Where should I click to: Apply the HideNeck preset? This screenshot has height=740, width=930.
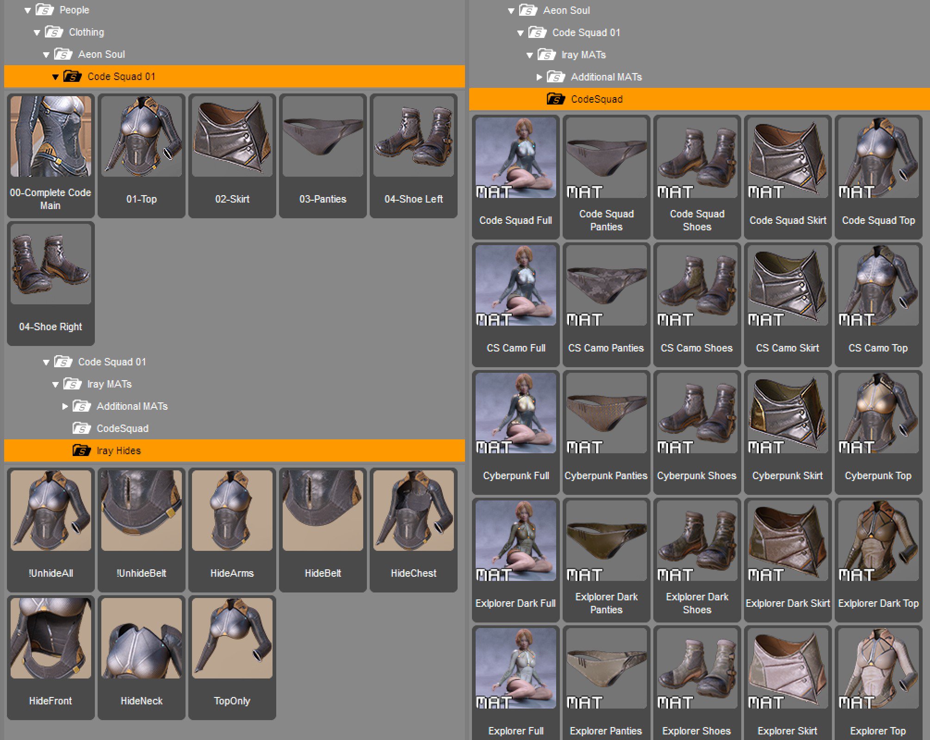[x=142, y=657]
